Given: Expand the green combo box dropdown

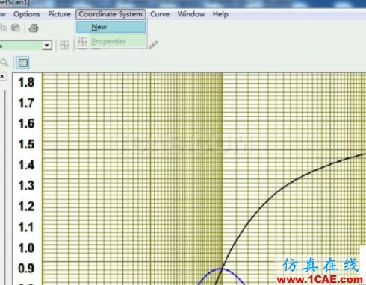Looking at the screenshot, I should 47,46.
